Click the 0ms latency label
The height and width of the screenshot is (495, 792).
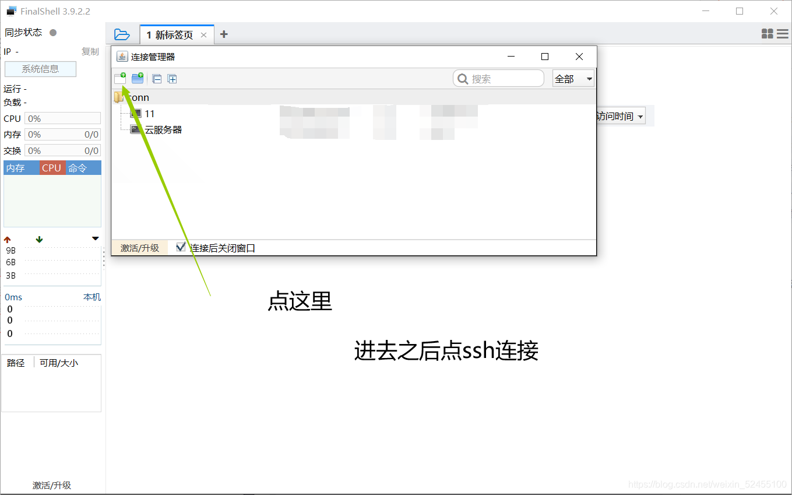(13, 297)
